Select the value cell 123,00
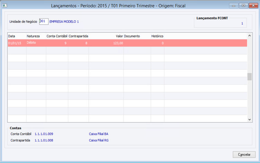Viewport: 260px width, 163px height. [106, 43]
